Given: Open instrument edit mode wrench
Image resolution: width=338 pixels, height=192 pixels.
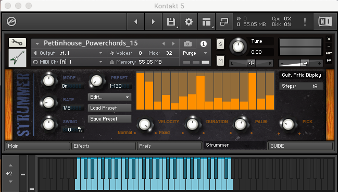Looking at the screenshot, I should click(x=17, y=42).
